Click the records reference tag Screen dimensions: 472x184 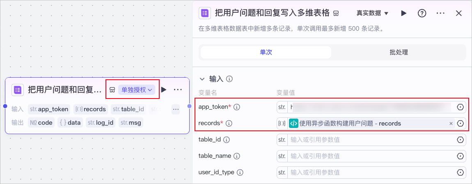click(x=371, y=123)
